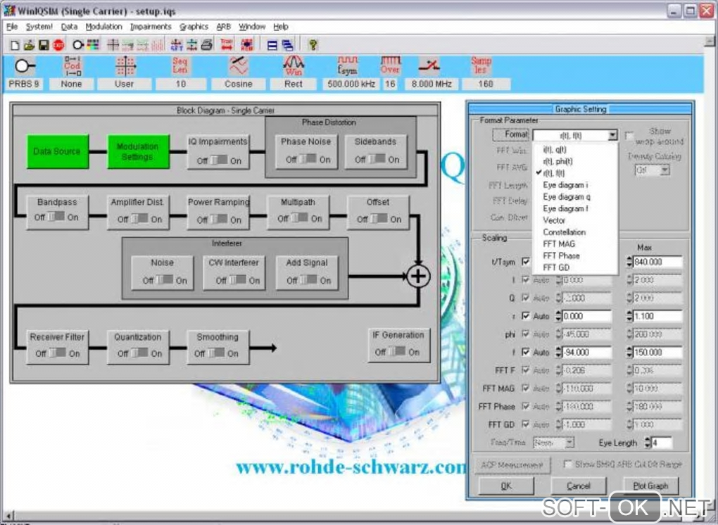Open the Graphics menu
Image resolution: width=718 pixels, height=525 pixels.
point(194,27)
